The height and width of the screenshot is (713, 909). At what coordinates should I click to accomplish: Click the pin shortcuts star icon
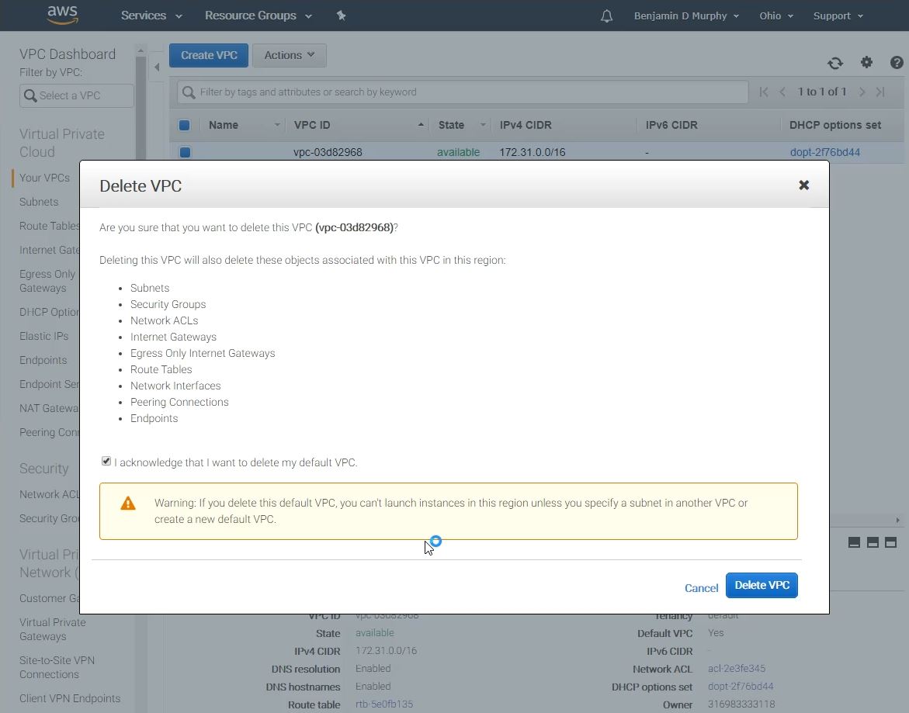click(341, 16)
